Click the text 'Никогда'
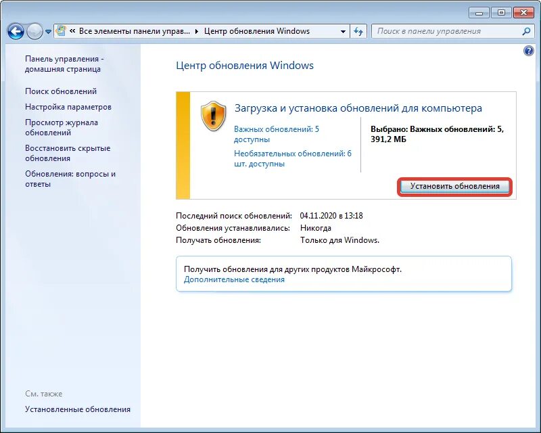The height and width of the screenshot is (433, 541). [x=315, y=228]
